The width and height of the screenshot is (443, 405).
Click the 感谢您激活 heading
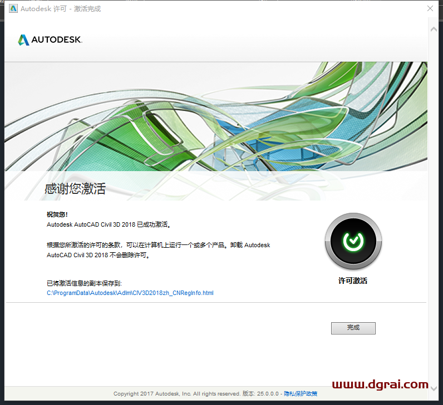[x=75, y=189]
